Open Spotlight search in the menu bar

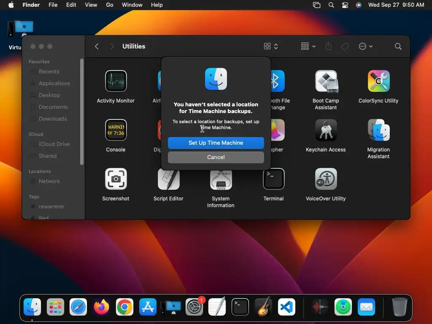point(331,5)
